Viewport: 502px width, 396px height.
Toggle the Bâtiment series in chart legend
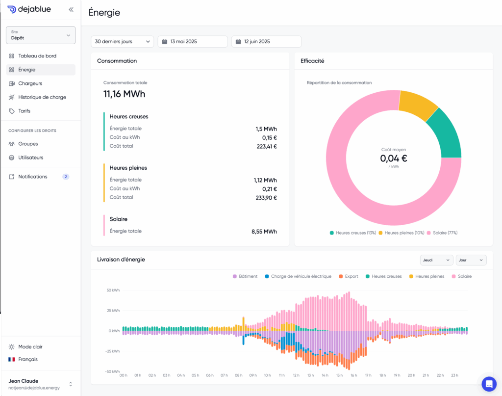245,276
